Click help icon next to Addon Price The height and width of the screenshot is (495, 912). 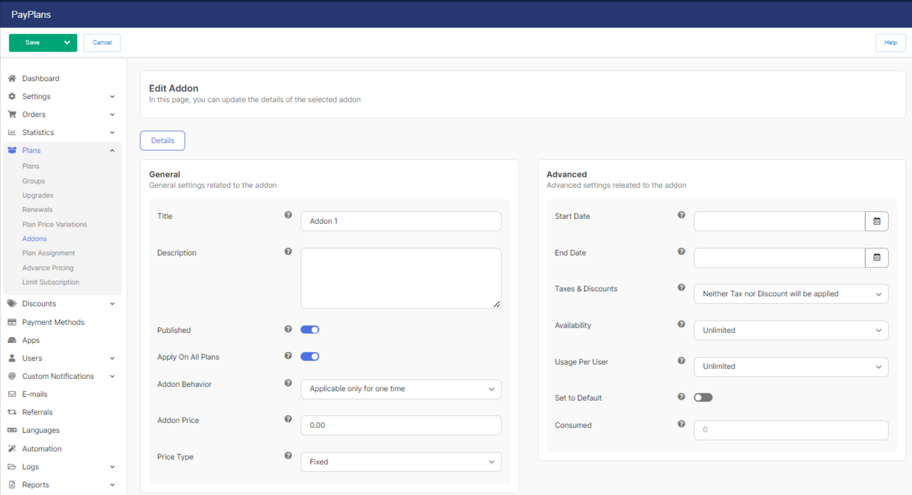(x=288, y=419)
